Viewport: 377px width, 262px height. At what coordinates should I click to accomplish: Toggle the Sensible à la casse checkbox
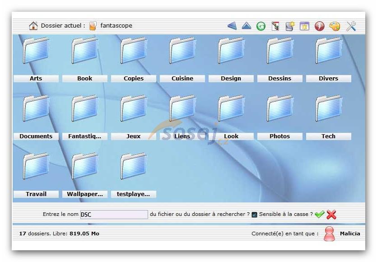click(254, 215)
